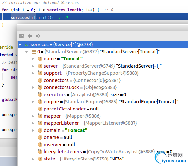Click the field icon next to engine
Screen dimensions: 188x166
click(40, 102)
